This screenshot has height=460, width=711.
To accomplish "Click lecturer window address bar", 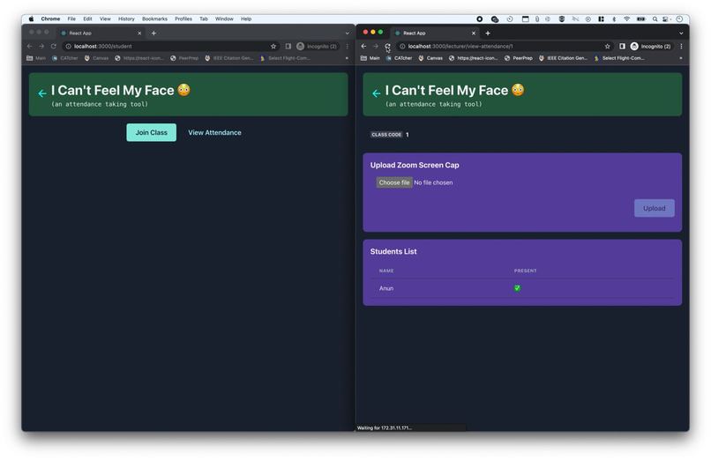I will pyautogui.click(x=504, y=46).
